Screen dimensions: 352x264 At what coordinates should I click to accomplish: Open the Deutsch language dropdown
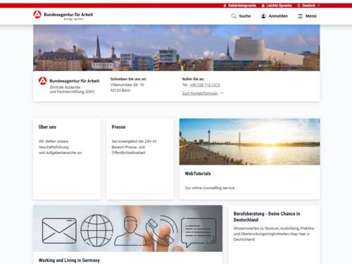(308, 6)
